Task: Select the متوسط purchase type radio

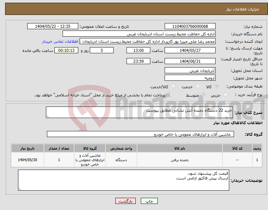Action: 203,94
